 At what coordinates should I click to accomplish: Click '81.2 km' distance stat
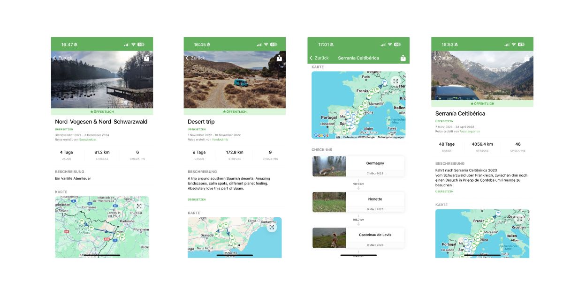coord(102,152)
